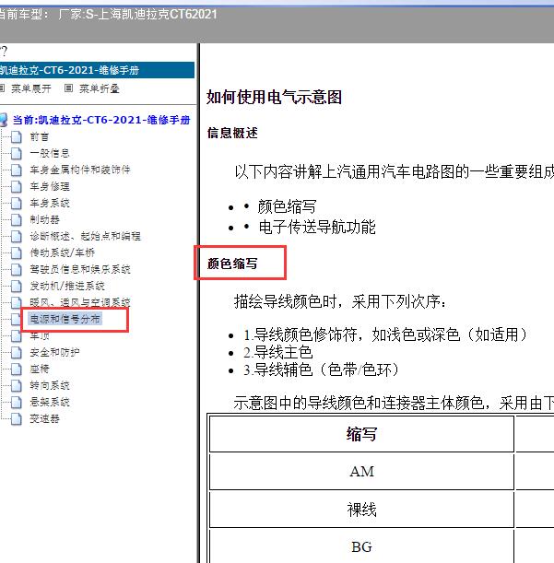Click the page icon beside 制动器
The width and height of the screenshot is (554, 563).
pos(17,219)
